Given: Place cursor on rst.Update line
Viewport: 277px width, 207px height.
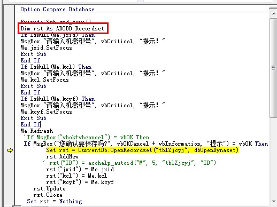Looking at the screenshot, I should click(49, 188).
